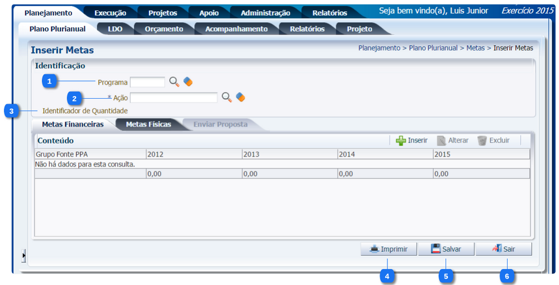Open the Administração main menu tab
This screenshot has height=285, width=559.
(x=265, y=13)
